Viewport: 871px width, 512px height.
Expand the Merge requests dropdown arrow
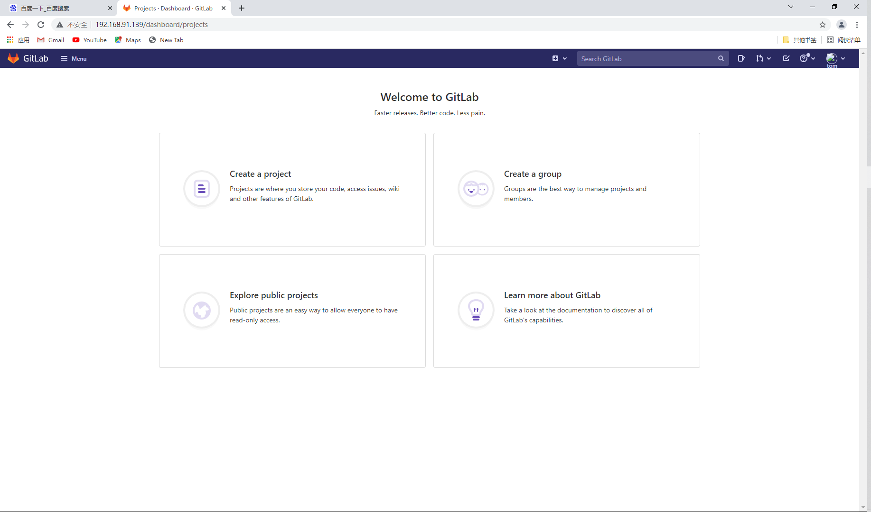(769, 58)
